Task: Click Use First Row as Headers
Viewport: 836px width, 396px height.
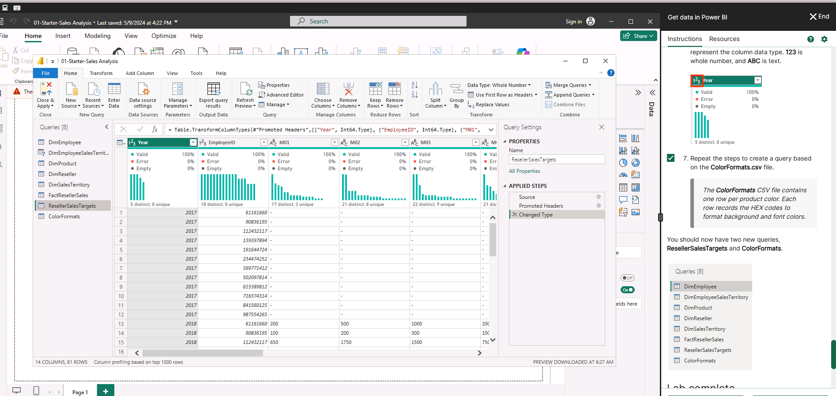Action: click(503, 95)
